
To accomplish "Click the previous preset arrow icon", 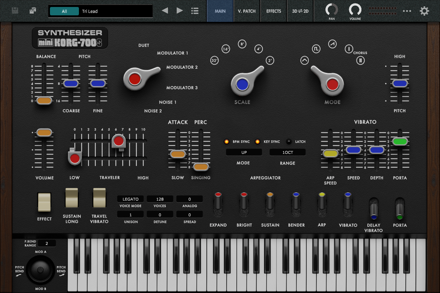I will click(x=165, y=10).
